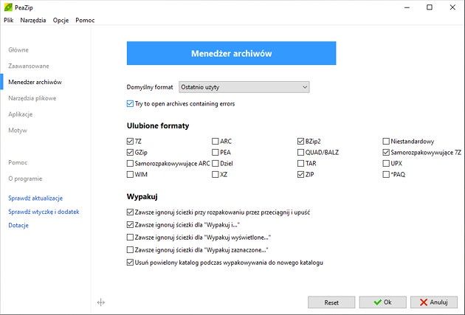Check the UPX checkbox
The width and height of the screenshot is (465, 315).
(386, 163)
